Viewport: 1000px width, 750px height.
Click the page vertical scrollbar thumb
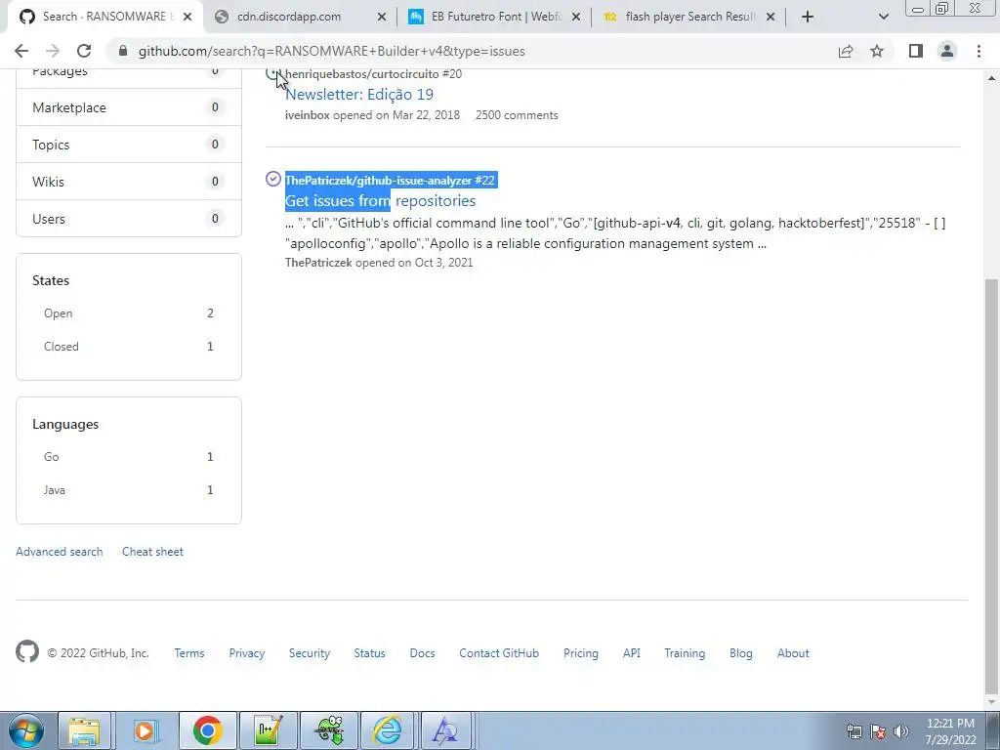click(992, 484)
